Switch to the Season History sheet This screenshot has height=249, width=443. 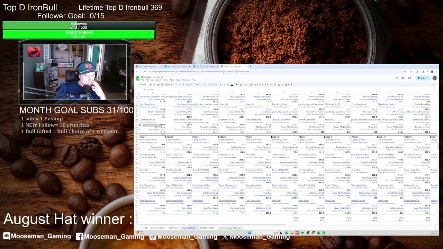157,228
